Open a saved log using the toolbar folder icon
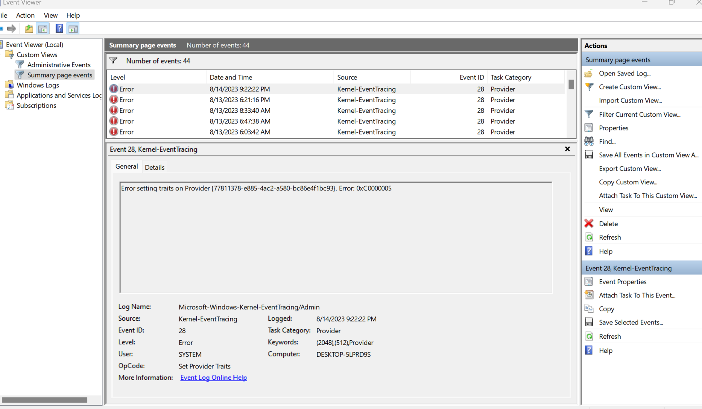The height and width of the screenshot is (409, 702). (x=29, y=28)
